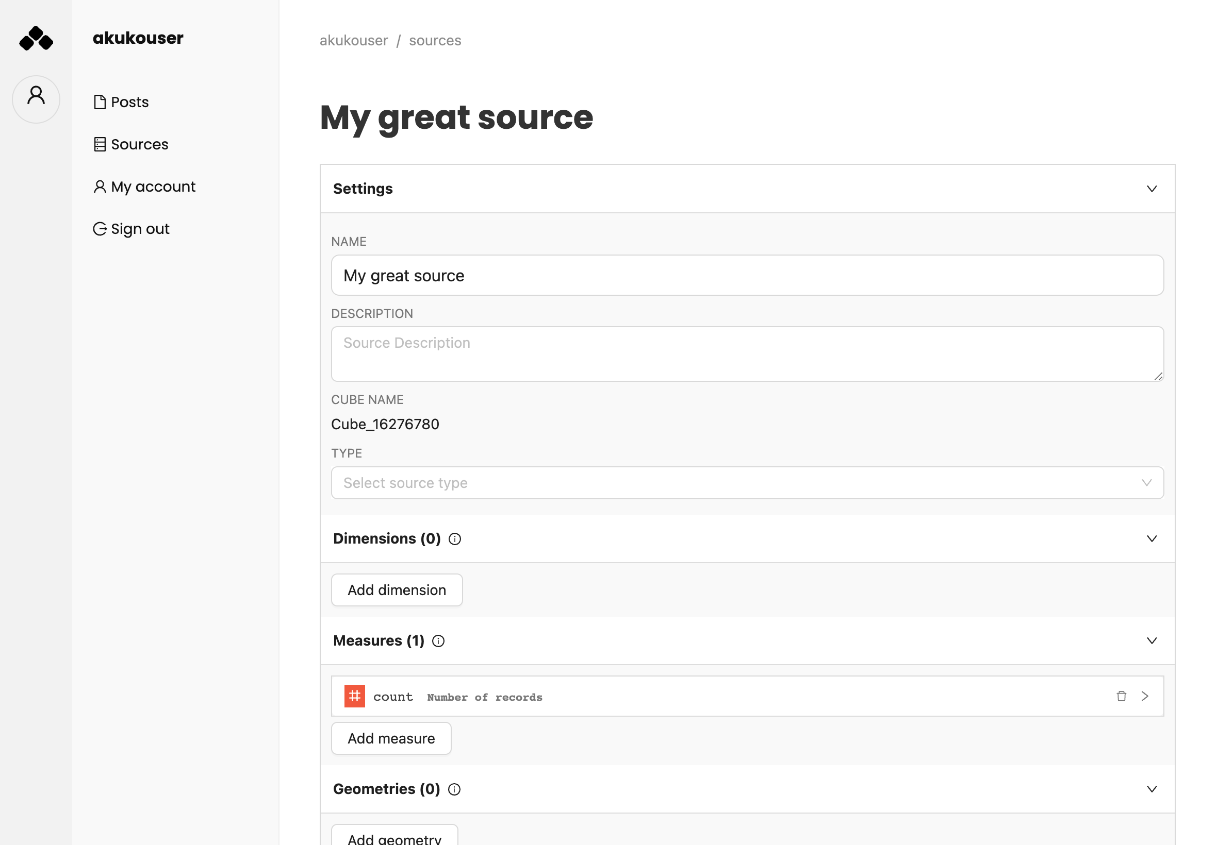Viewport: 1217px width, 845px height.
Task: Click the Add dimension button
Action: [x=397, y=590]
